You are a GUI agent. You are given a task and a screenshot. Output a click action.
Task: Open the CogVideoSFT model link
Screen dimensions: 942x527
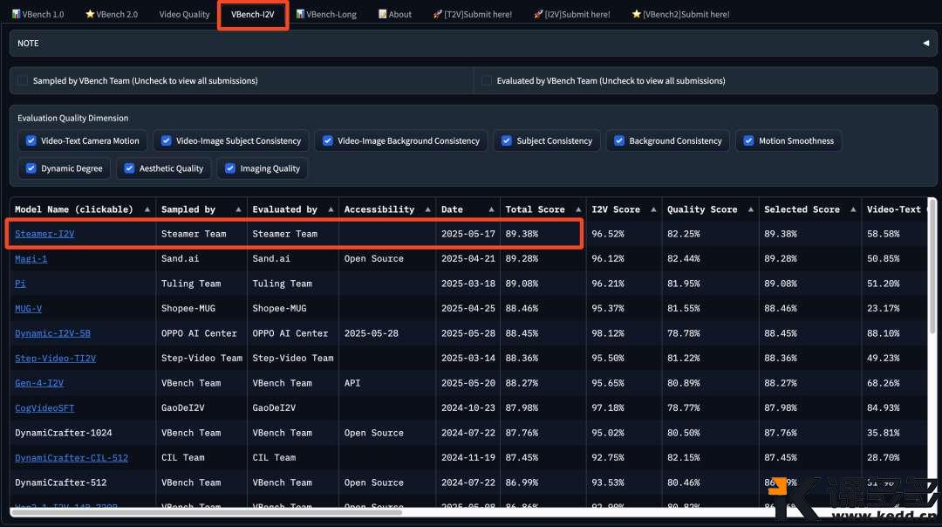point(44,408)
